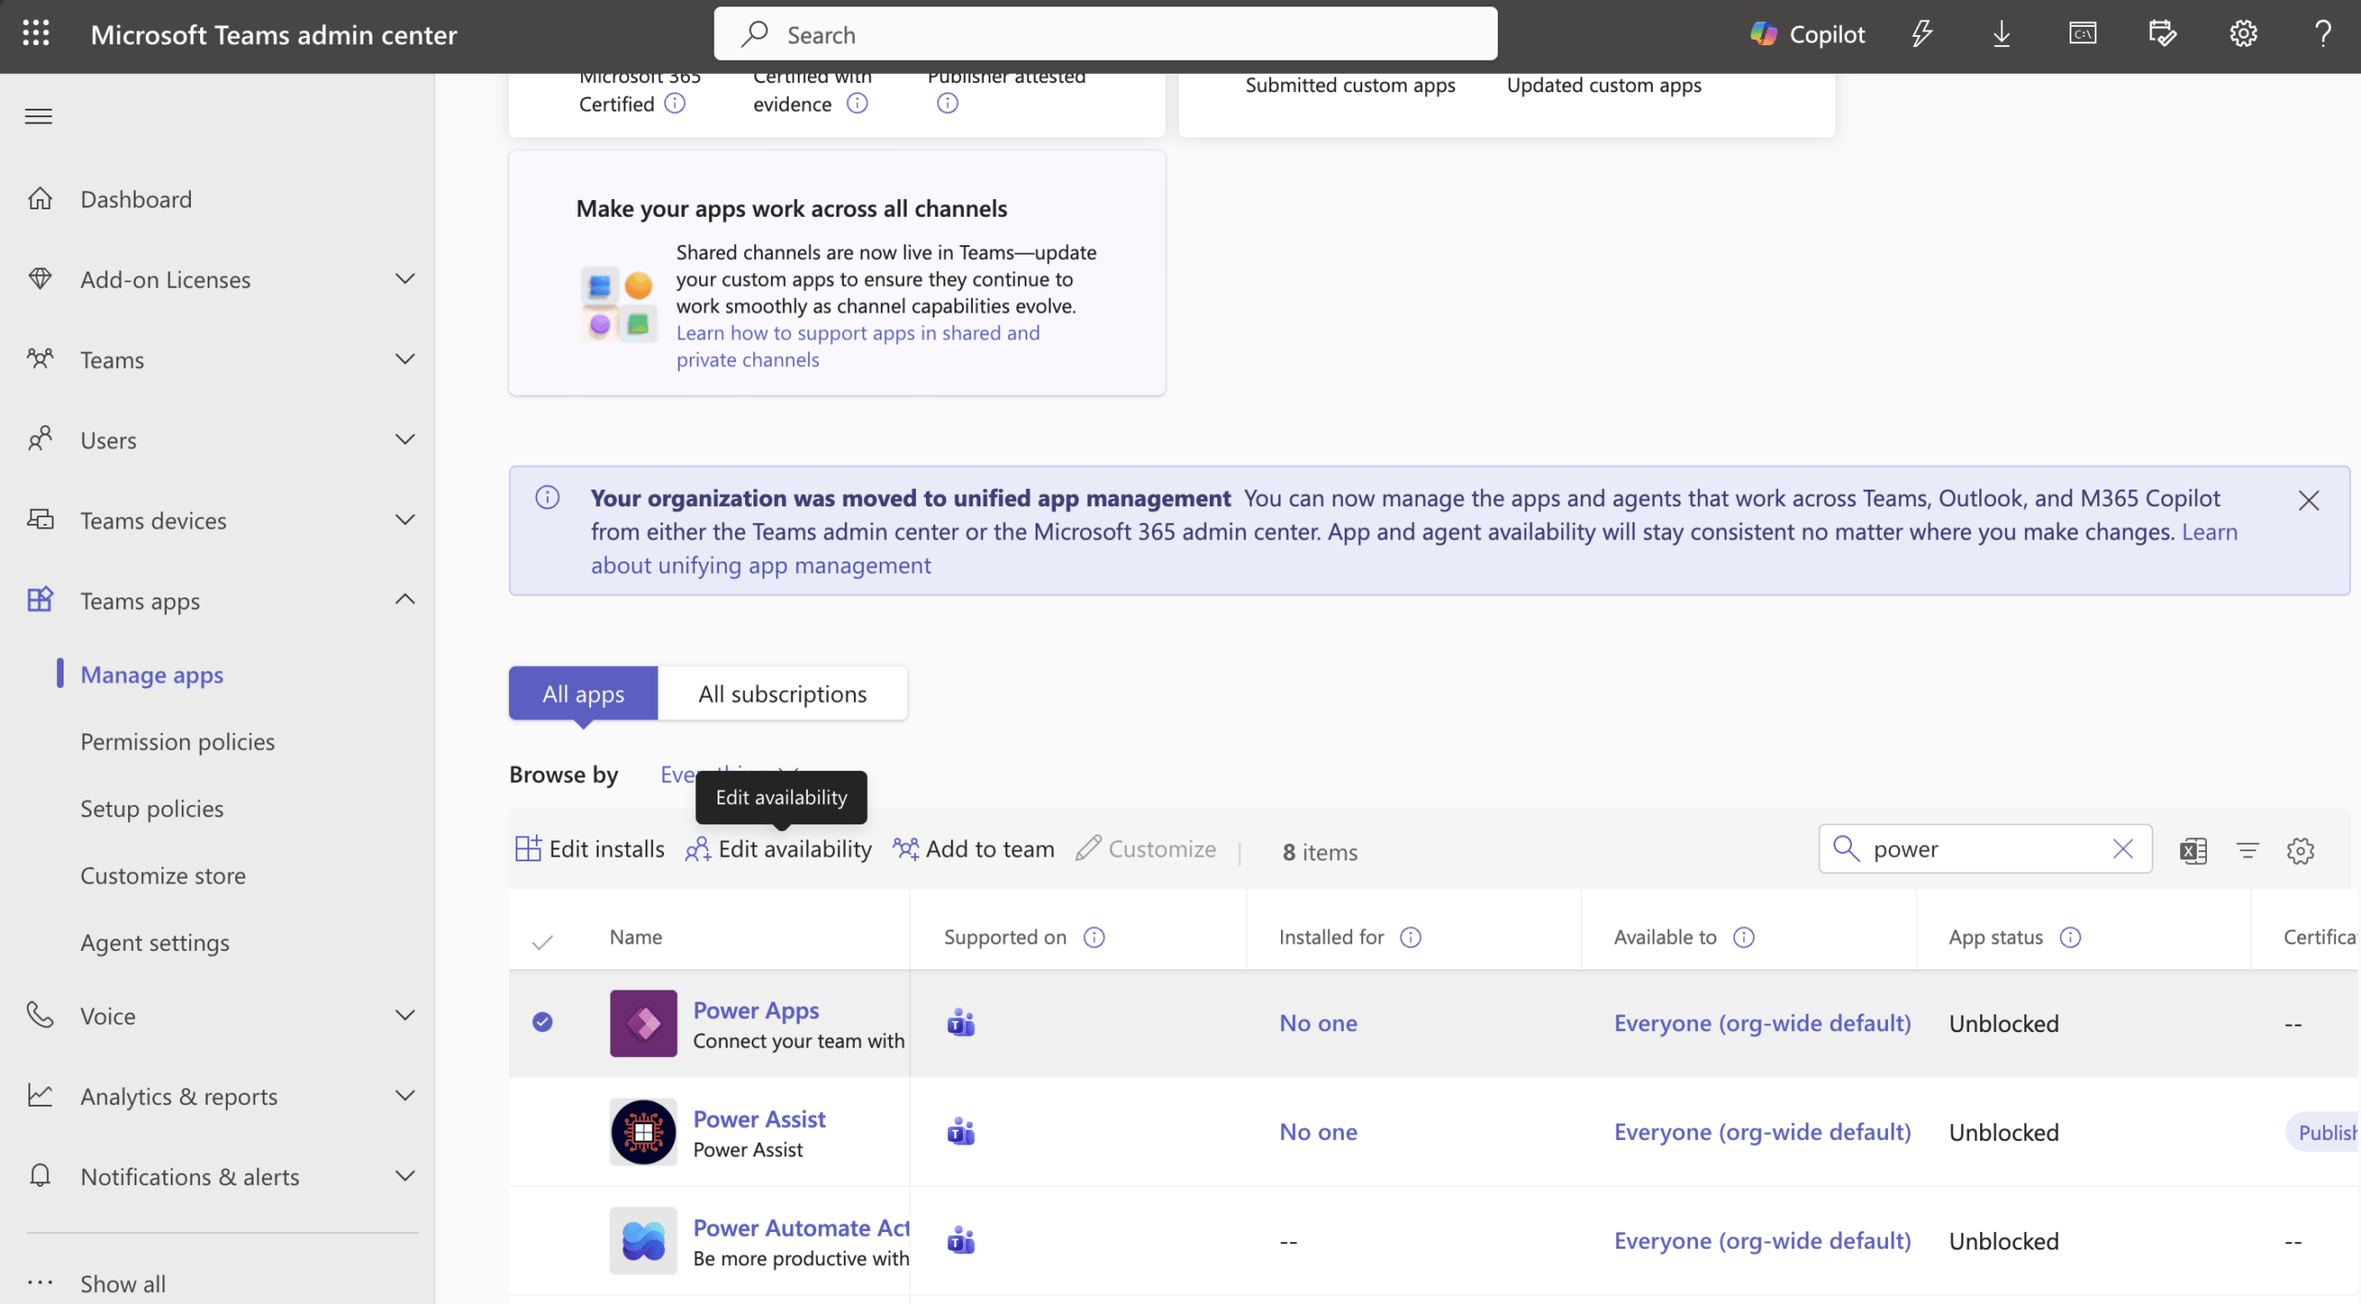
Task: Open the settings gear in the header
Action: [x=2243, y=34]
